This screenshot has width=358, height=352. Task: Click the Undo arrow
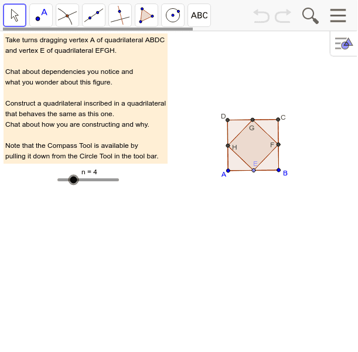point(261,16)
